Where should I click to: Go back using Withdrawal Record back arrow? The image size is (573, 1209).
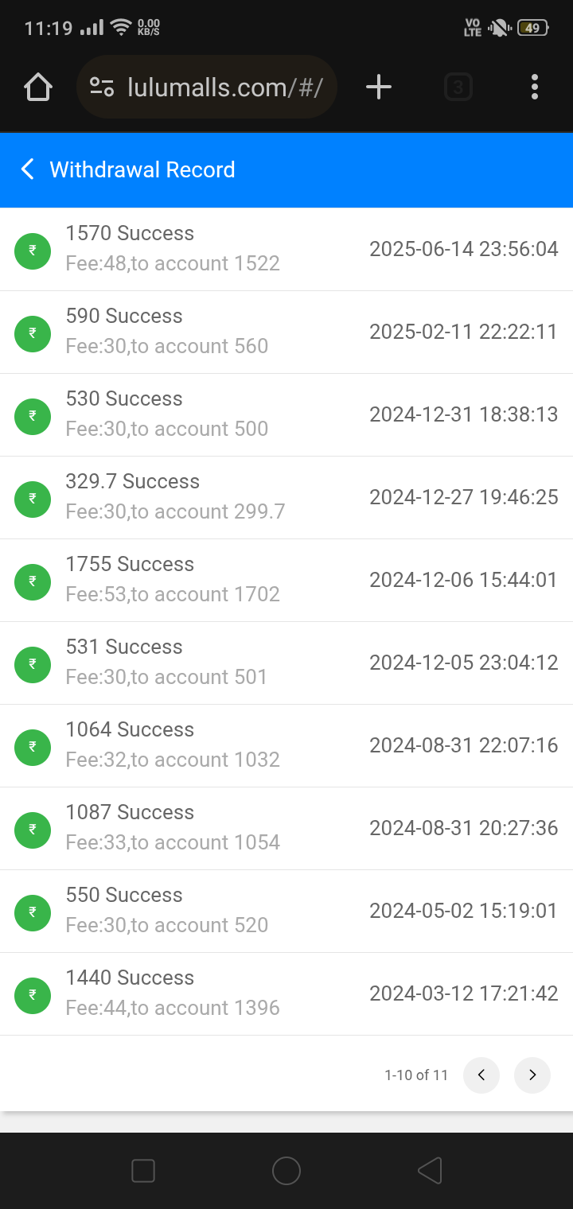pos(28,169)
